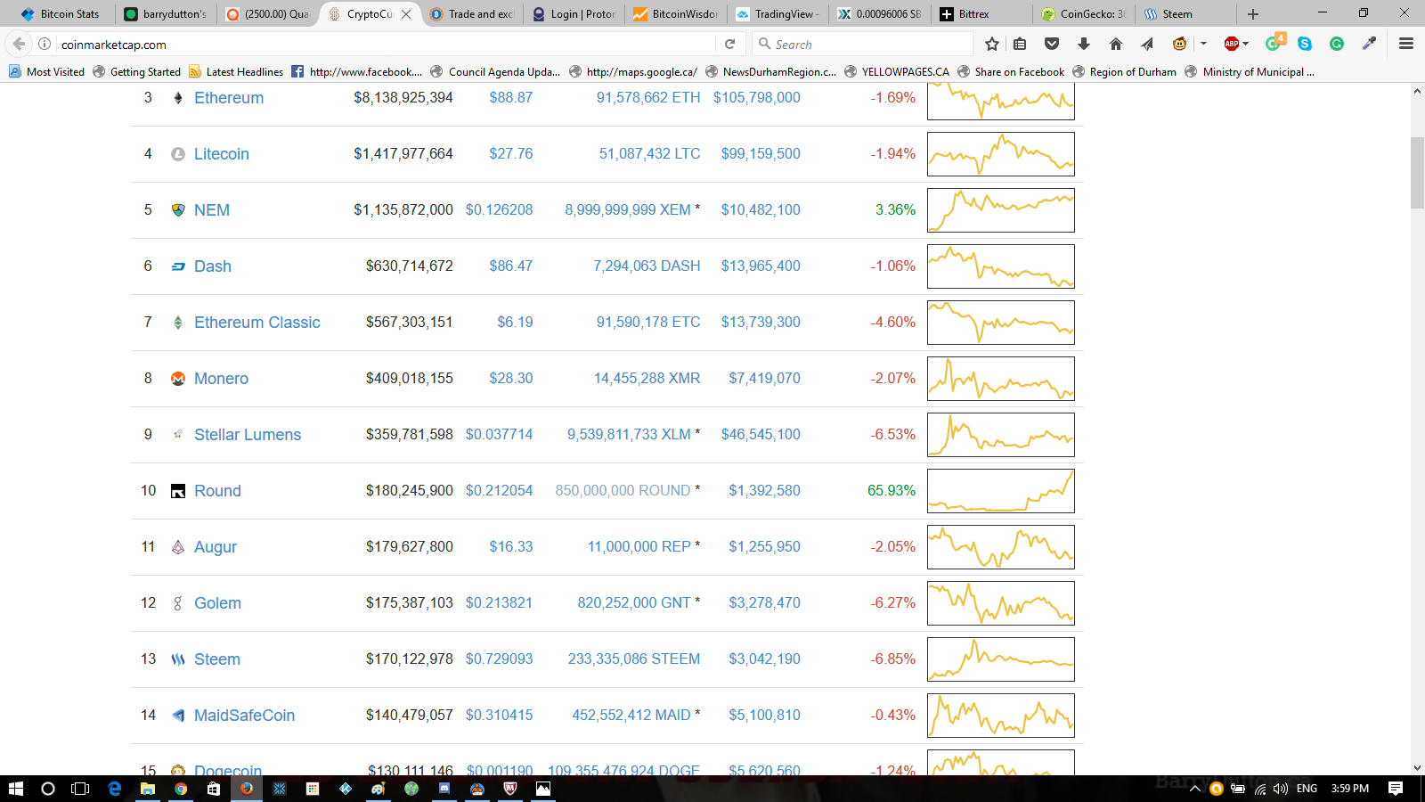Screen dimensions: 1425x802
Task: Click the Grammarly green G icon
Action: click(1337, 44)
